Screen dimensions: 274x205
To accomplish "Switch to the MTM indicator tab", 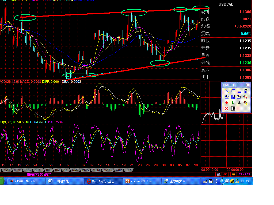I will pos(96,170).
